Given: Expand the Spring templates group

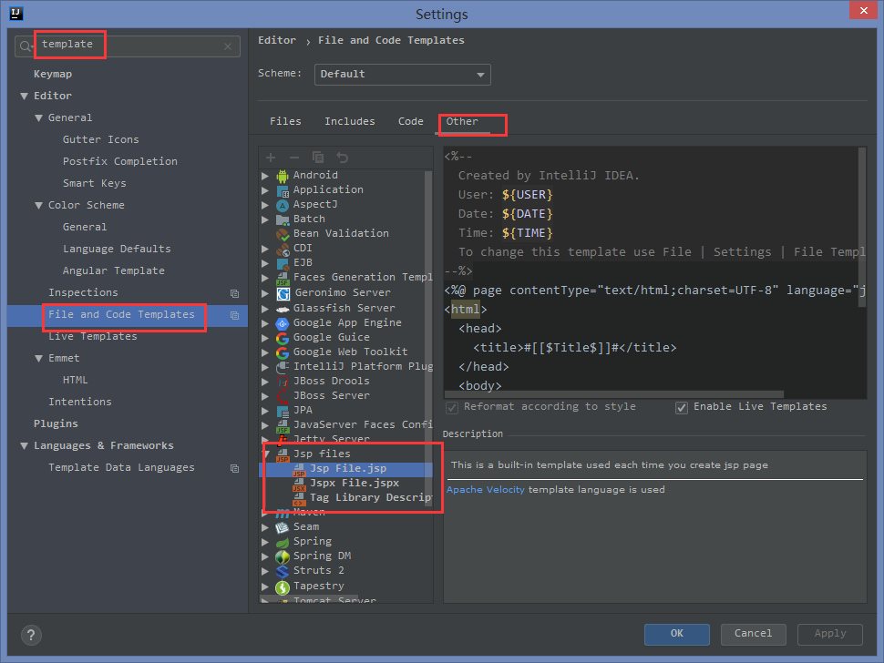Looking at the screenshot, I should (265, 542).
